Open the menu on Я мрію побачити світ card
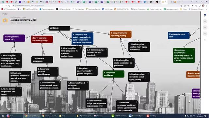Screen dimensions: 209x118 point(188,33)
